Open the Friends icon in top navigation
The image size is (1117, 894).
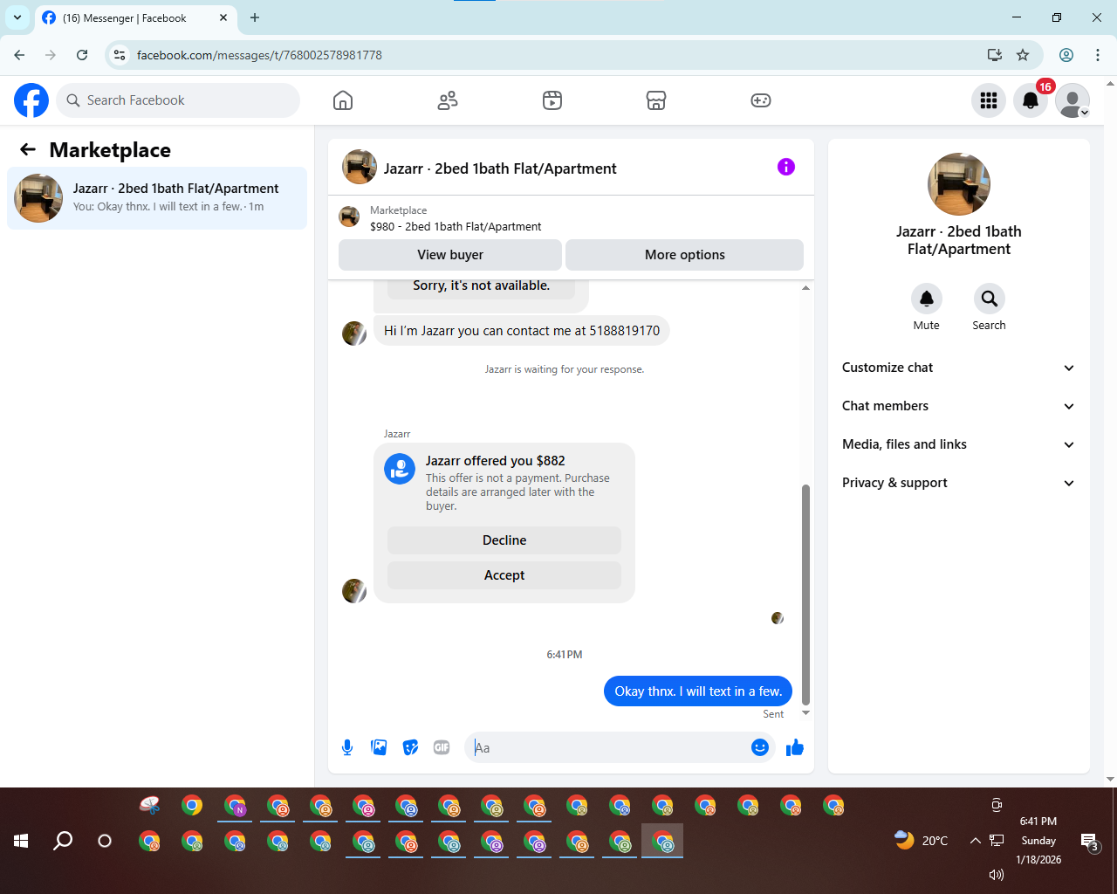point(448,100)
